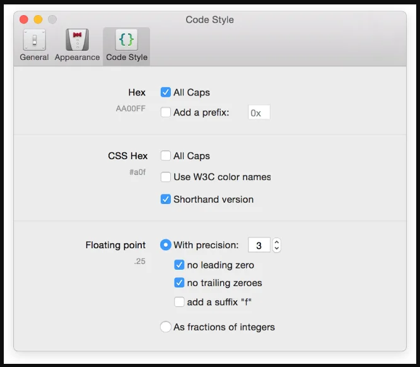Increase precision with stepper up arrow

277,242
